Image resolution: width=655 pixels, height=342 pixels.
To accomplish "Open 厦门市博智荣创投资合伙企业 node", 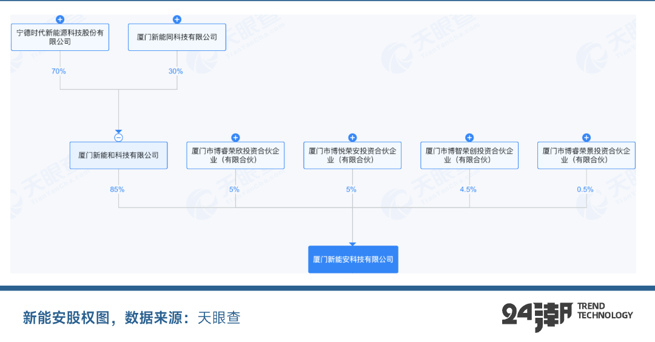I will 469,155.
